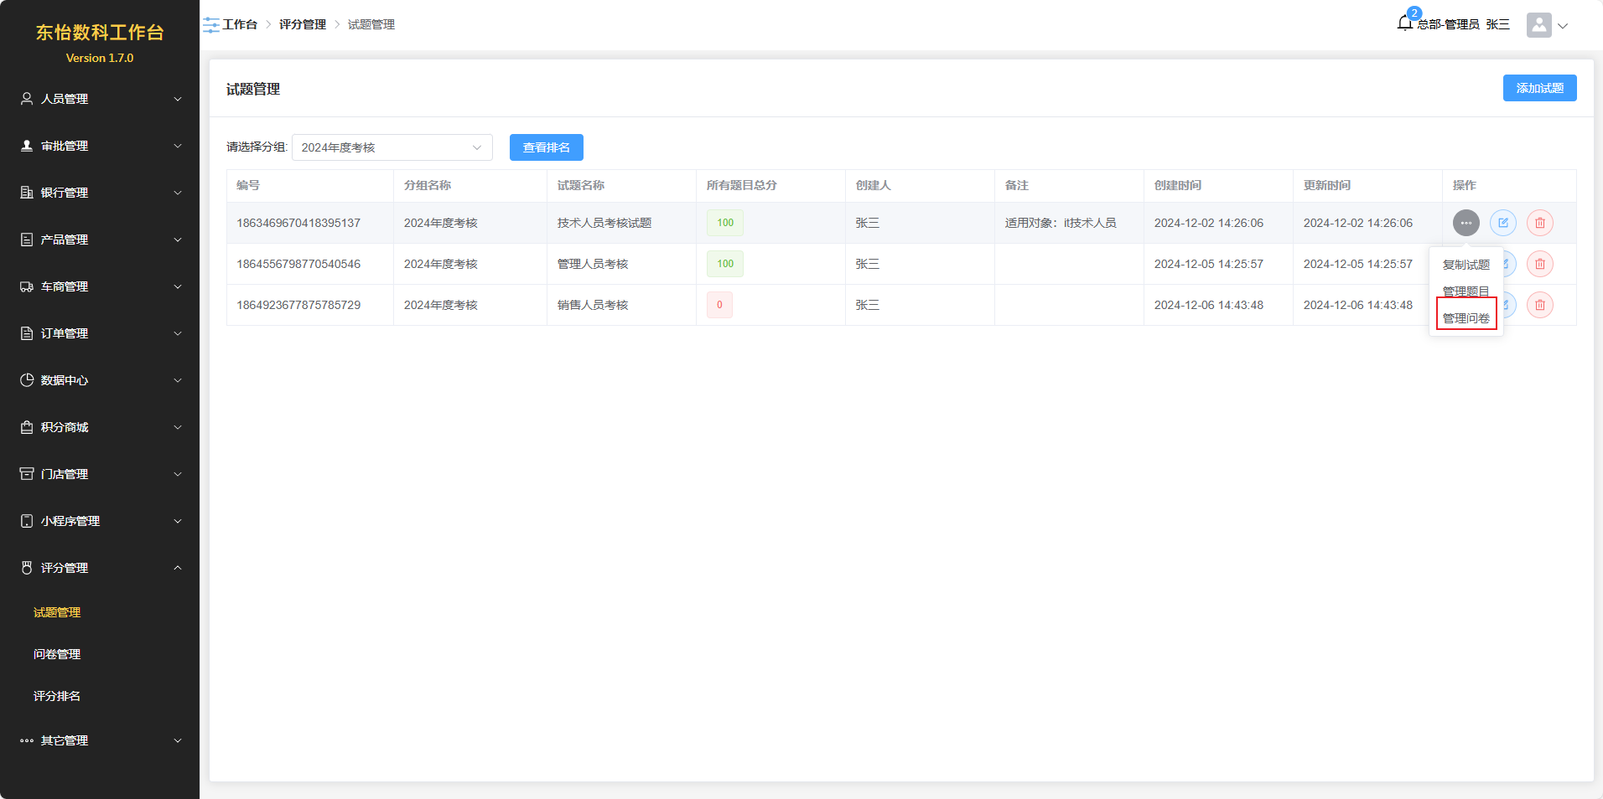Screen dimensions: 1603x799
Task: Click the 评分管理 breadcrumb link
Action: point(302,25)
